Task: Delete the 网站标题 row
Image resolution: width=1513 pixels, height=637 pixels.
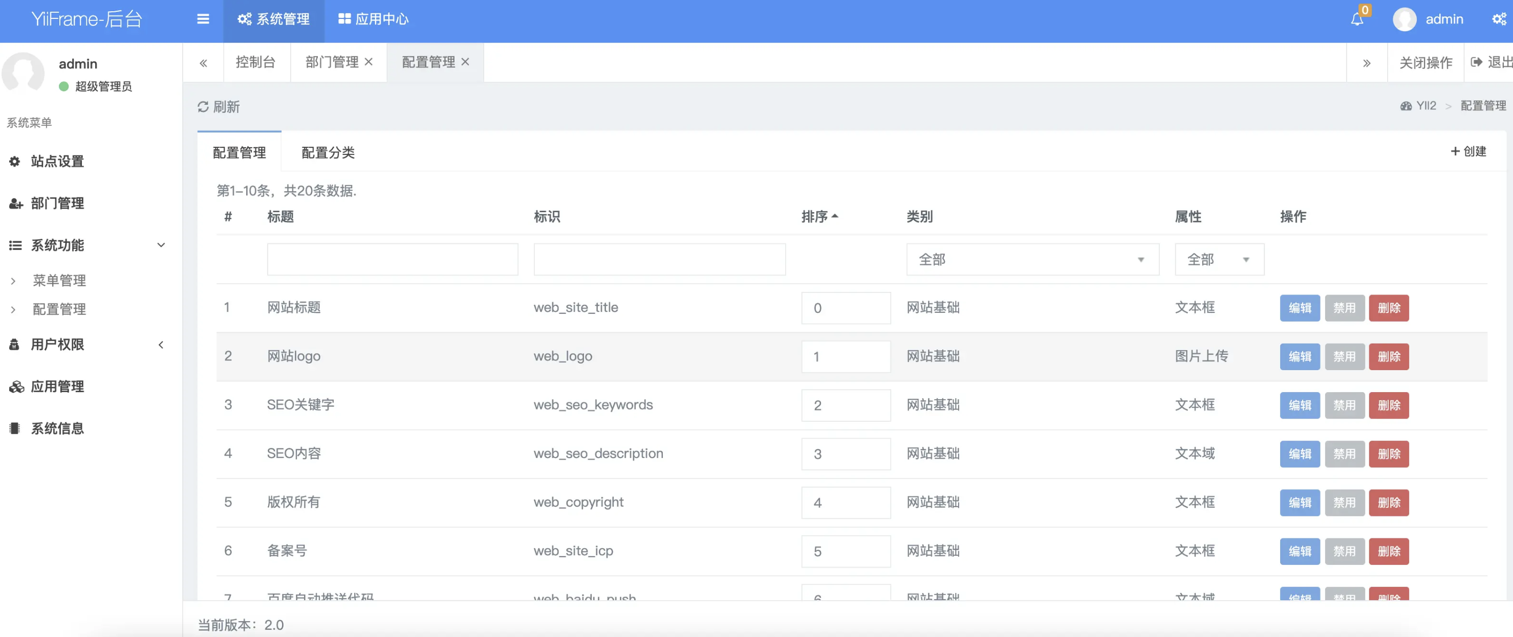Action: [1389, 308]
